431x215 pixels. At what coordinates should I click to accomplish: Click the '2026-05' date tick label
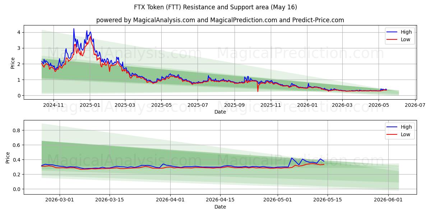coord(379,105)
